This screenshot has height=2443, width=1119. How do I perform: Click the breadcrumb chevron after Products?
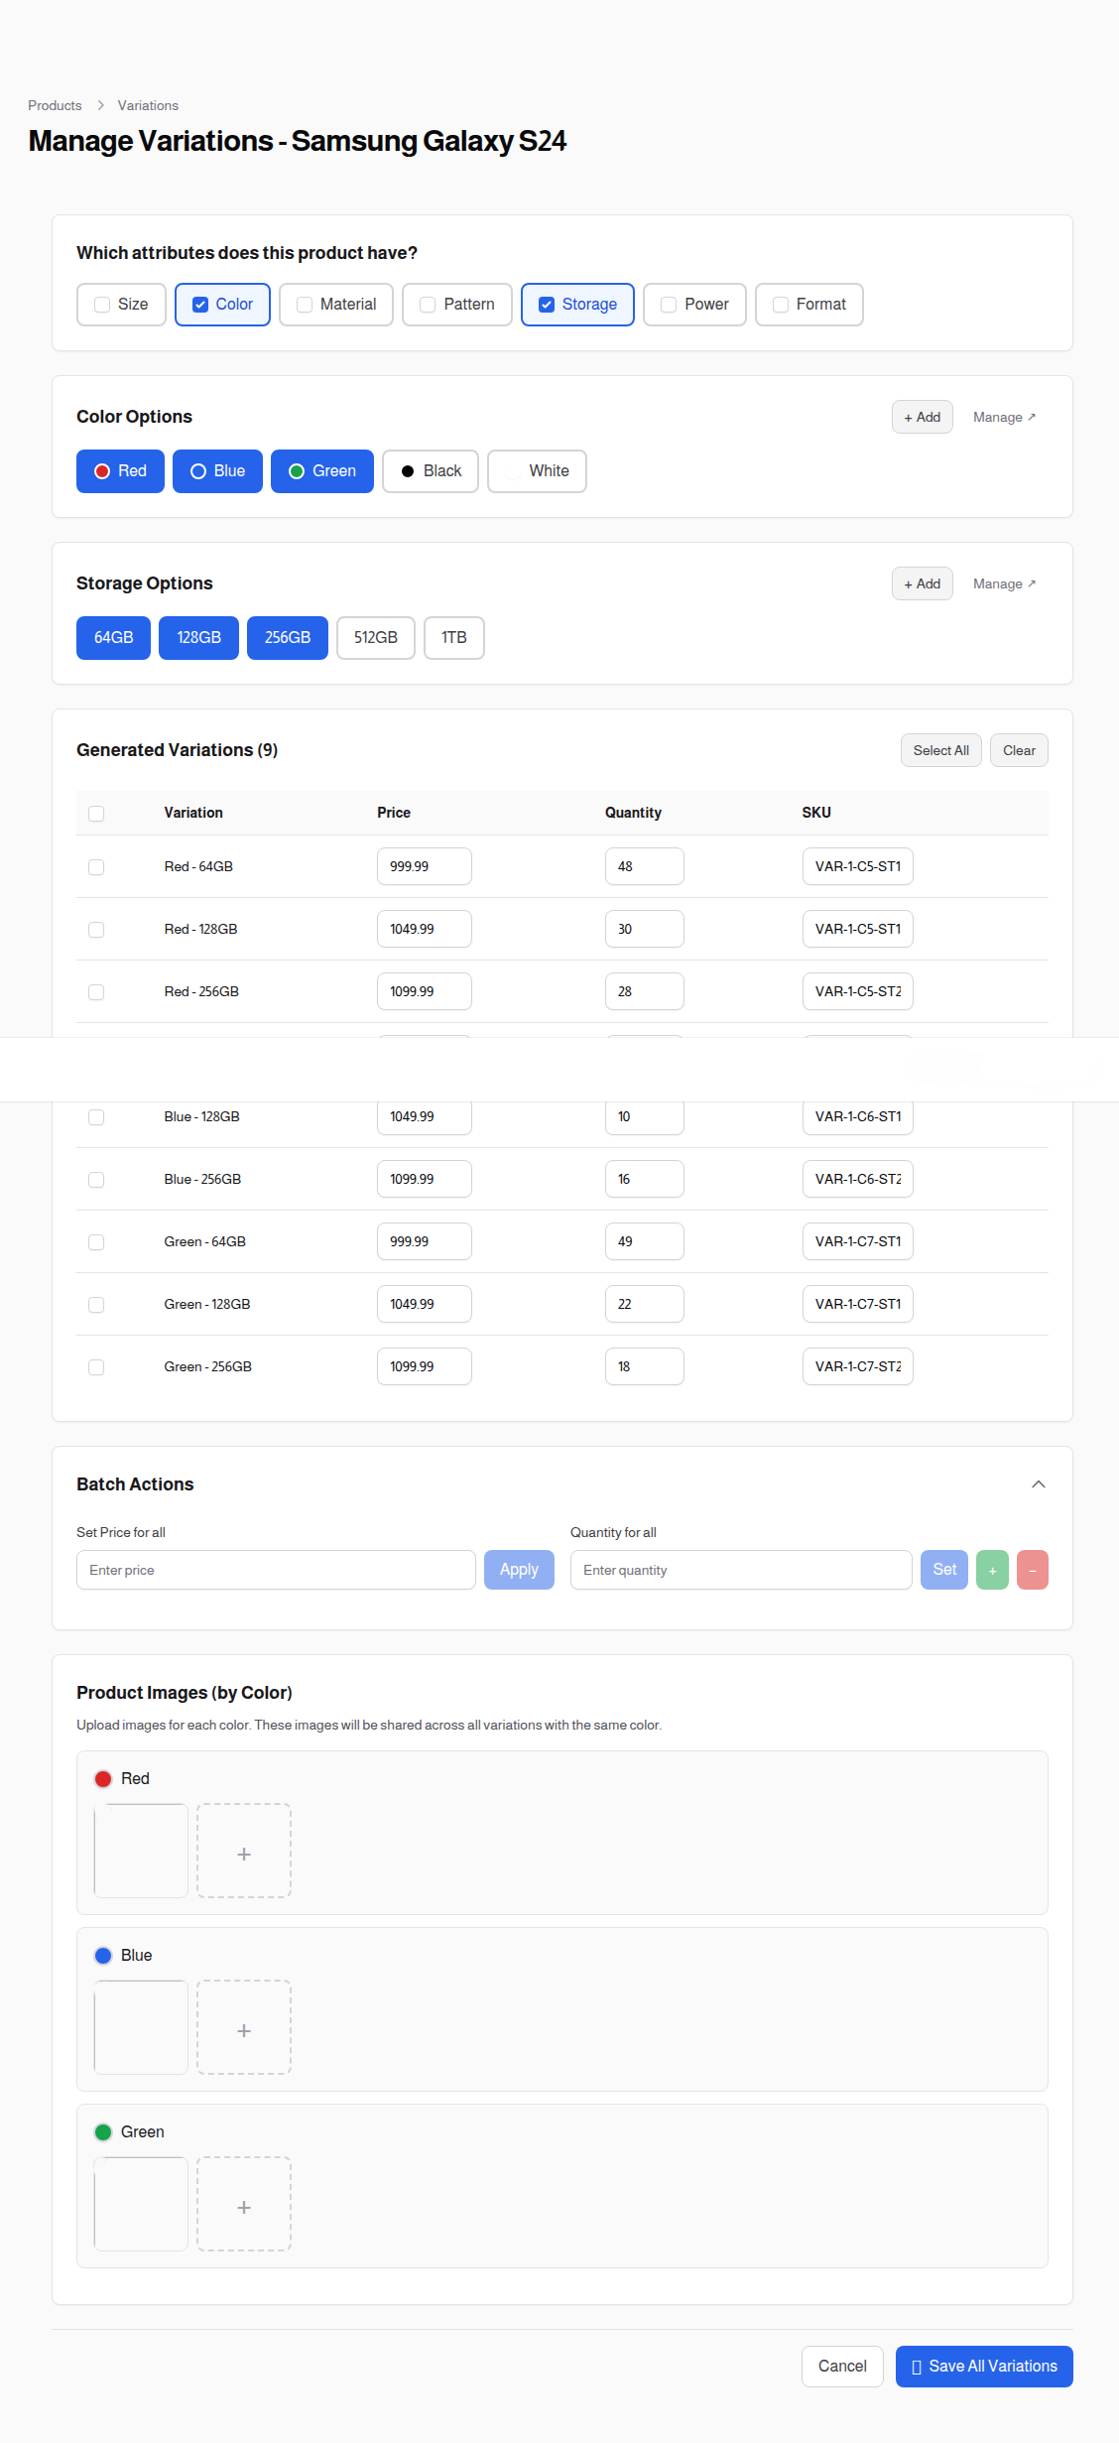point(100,105)
